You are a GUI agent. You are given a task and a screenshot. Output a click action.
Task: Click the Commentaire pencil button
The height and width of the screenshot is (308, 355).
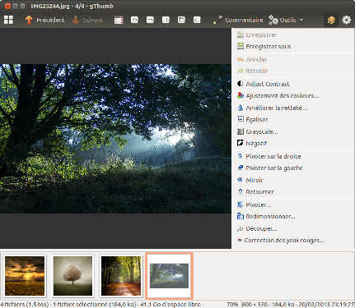pos(238,20)
